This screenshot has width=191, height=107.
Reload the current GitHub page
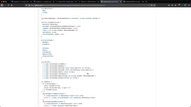[x=8, y=5]
